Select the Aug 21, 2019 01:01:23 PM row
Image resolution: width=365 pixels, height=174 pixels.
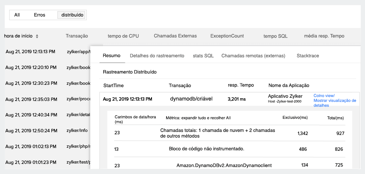31,162
